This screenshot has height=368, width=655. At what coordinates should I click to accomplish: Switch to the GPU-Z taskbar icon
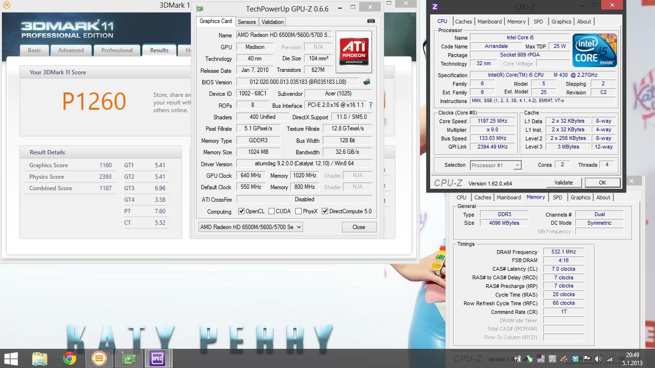pyautogui.click(x=129, y=358)
